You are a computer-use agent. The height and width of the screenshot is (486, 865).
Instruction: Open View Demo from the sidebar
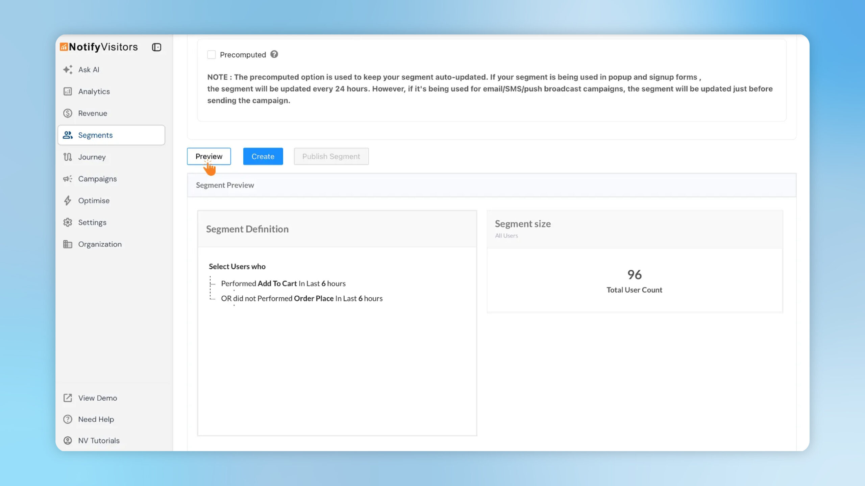pos(97,398)
